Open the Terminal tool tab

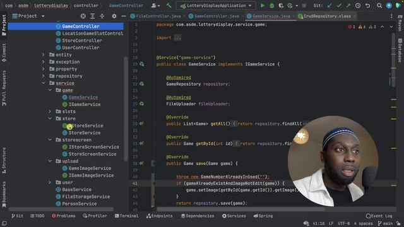[126, 216]
